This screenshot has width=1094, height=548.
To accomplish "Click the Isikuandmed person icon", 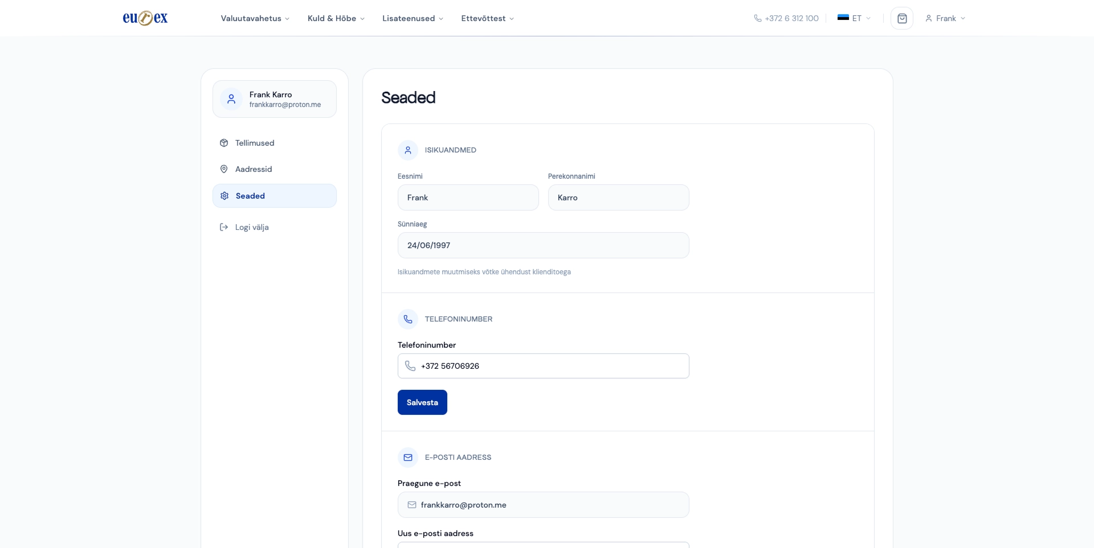I will pyautogui.click(x=408, y=150).
